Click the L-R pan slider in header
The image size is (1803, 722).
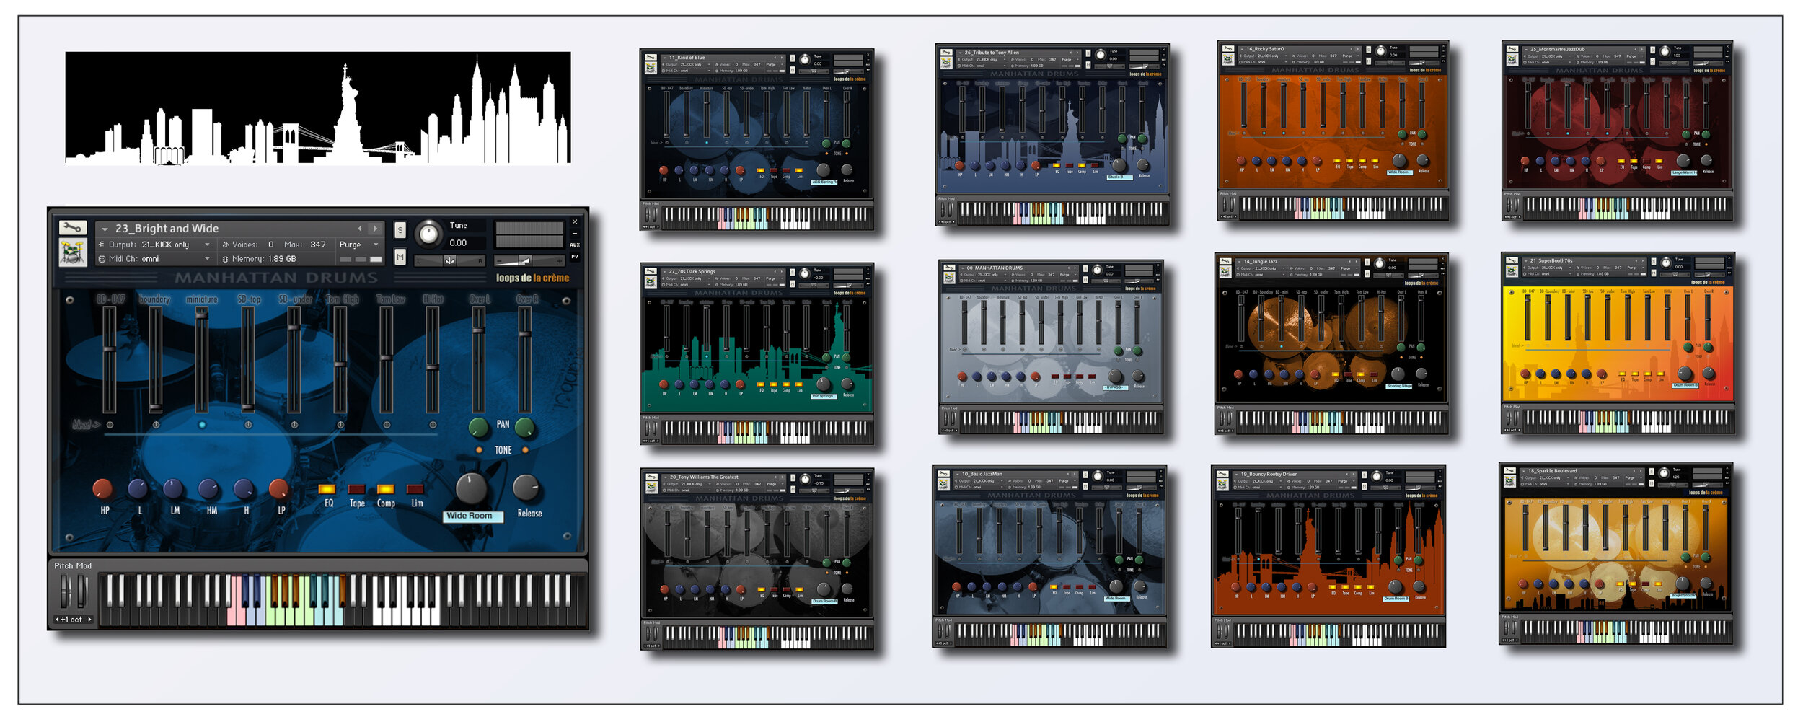(x=449, y=260)
